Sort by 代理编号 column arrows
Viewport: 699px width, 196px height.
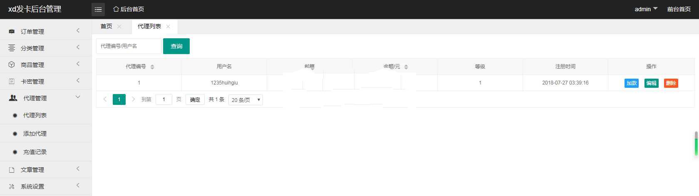(x=152, y=67)
